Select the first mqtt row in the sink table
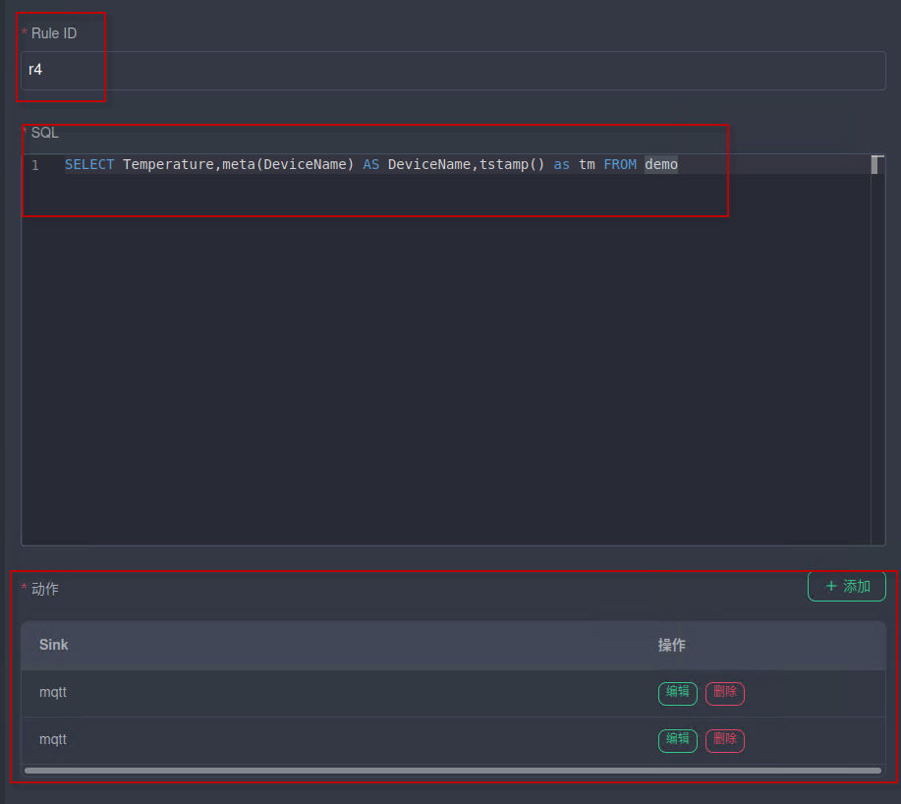The width and height of the screenshot is (901, 804). (x=453, y=693)
